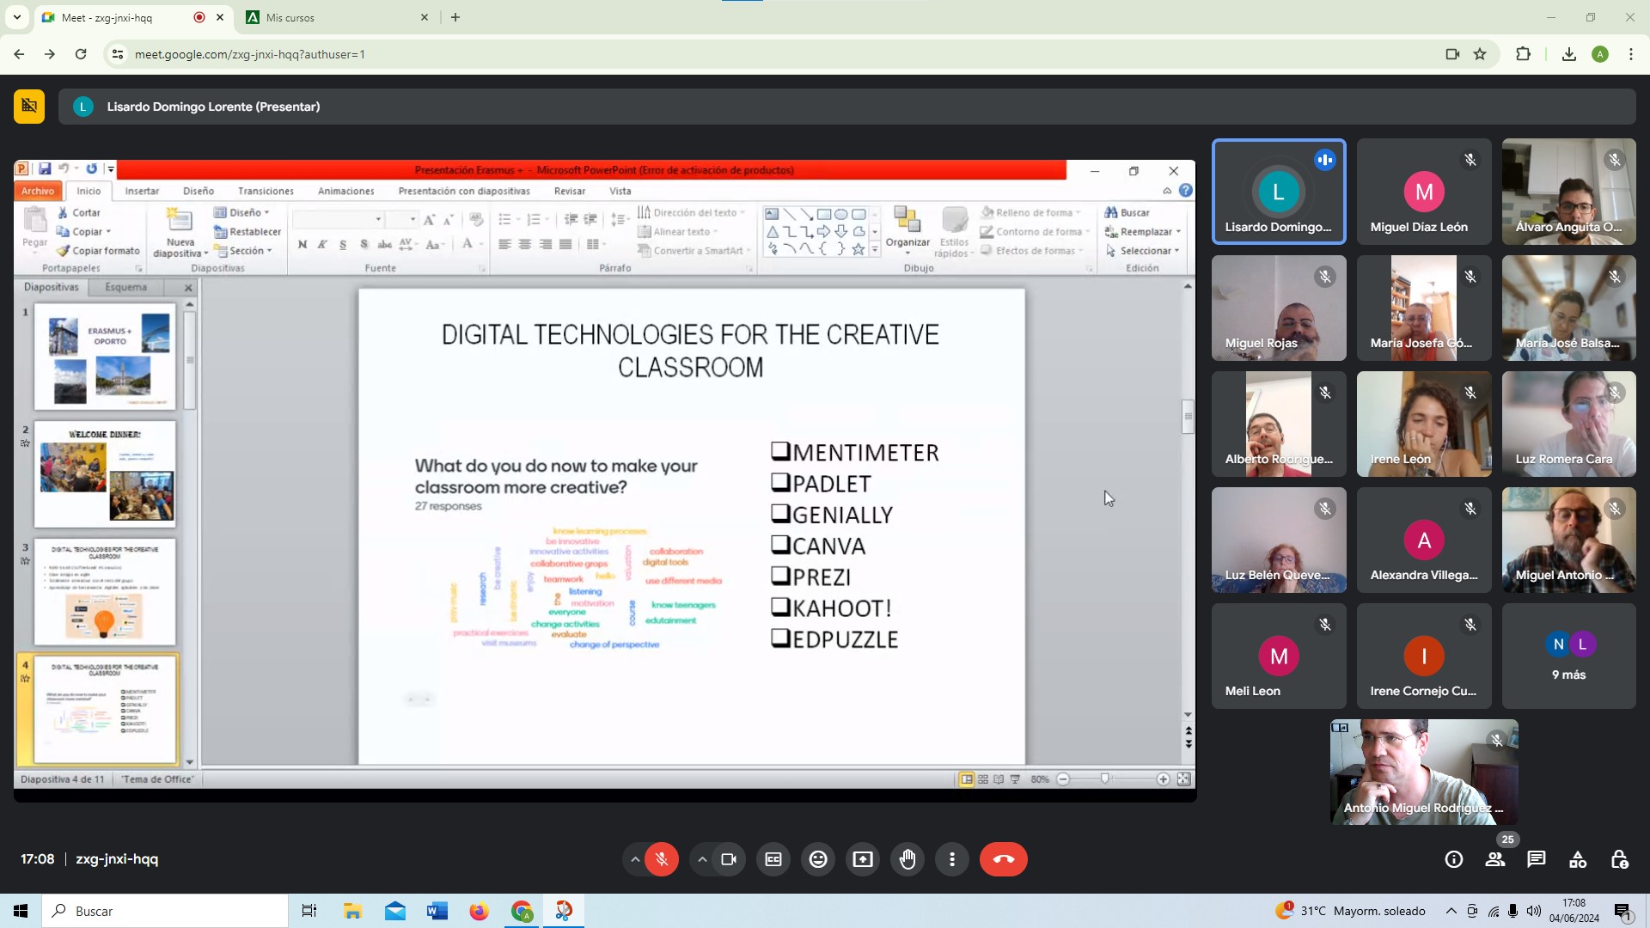Select Alexandra Villega participant tile
Screen dimensions: 1650x928
click(1424, 540)
